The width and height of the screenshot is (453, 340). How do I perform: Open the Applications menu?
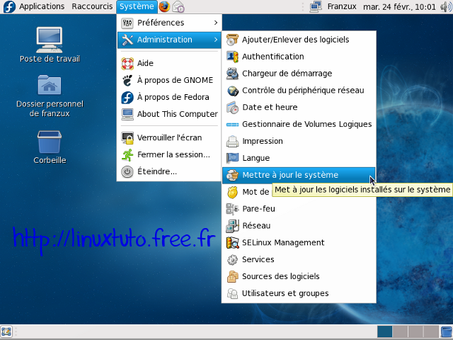(x=42, y=6)
